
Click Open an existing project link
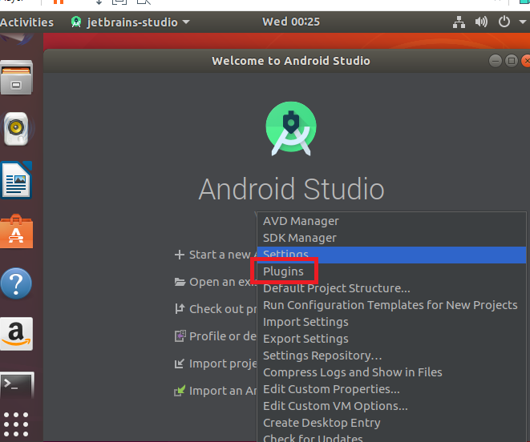[221, 282]
